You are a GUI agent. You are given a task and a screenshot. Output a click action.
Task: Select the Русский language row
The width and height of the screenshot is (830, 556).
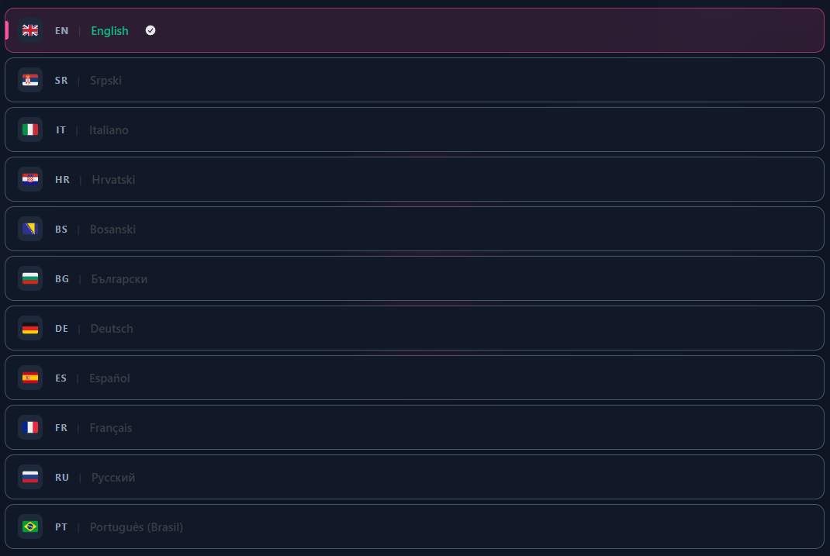pyautogui.click(x=415, y=477)
